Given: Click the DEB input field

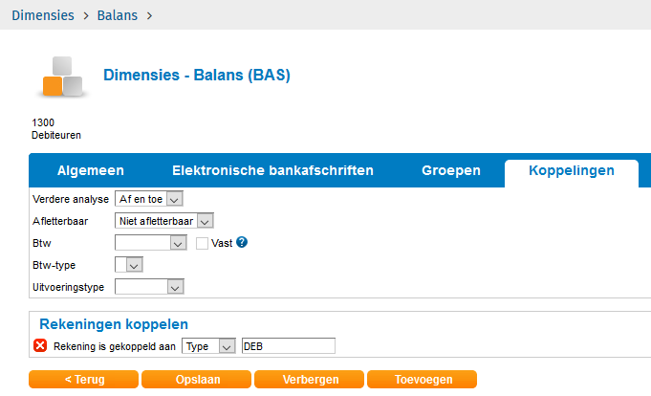Looking at the screenshot, I should (x=289, y=346).
